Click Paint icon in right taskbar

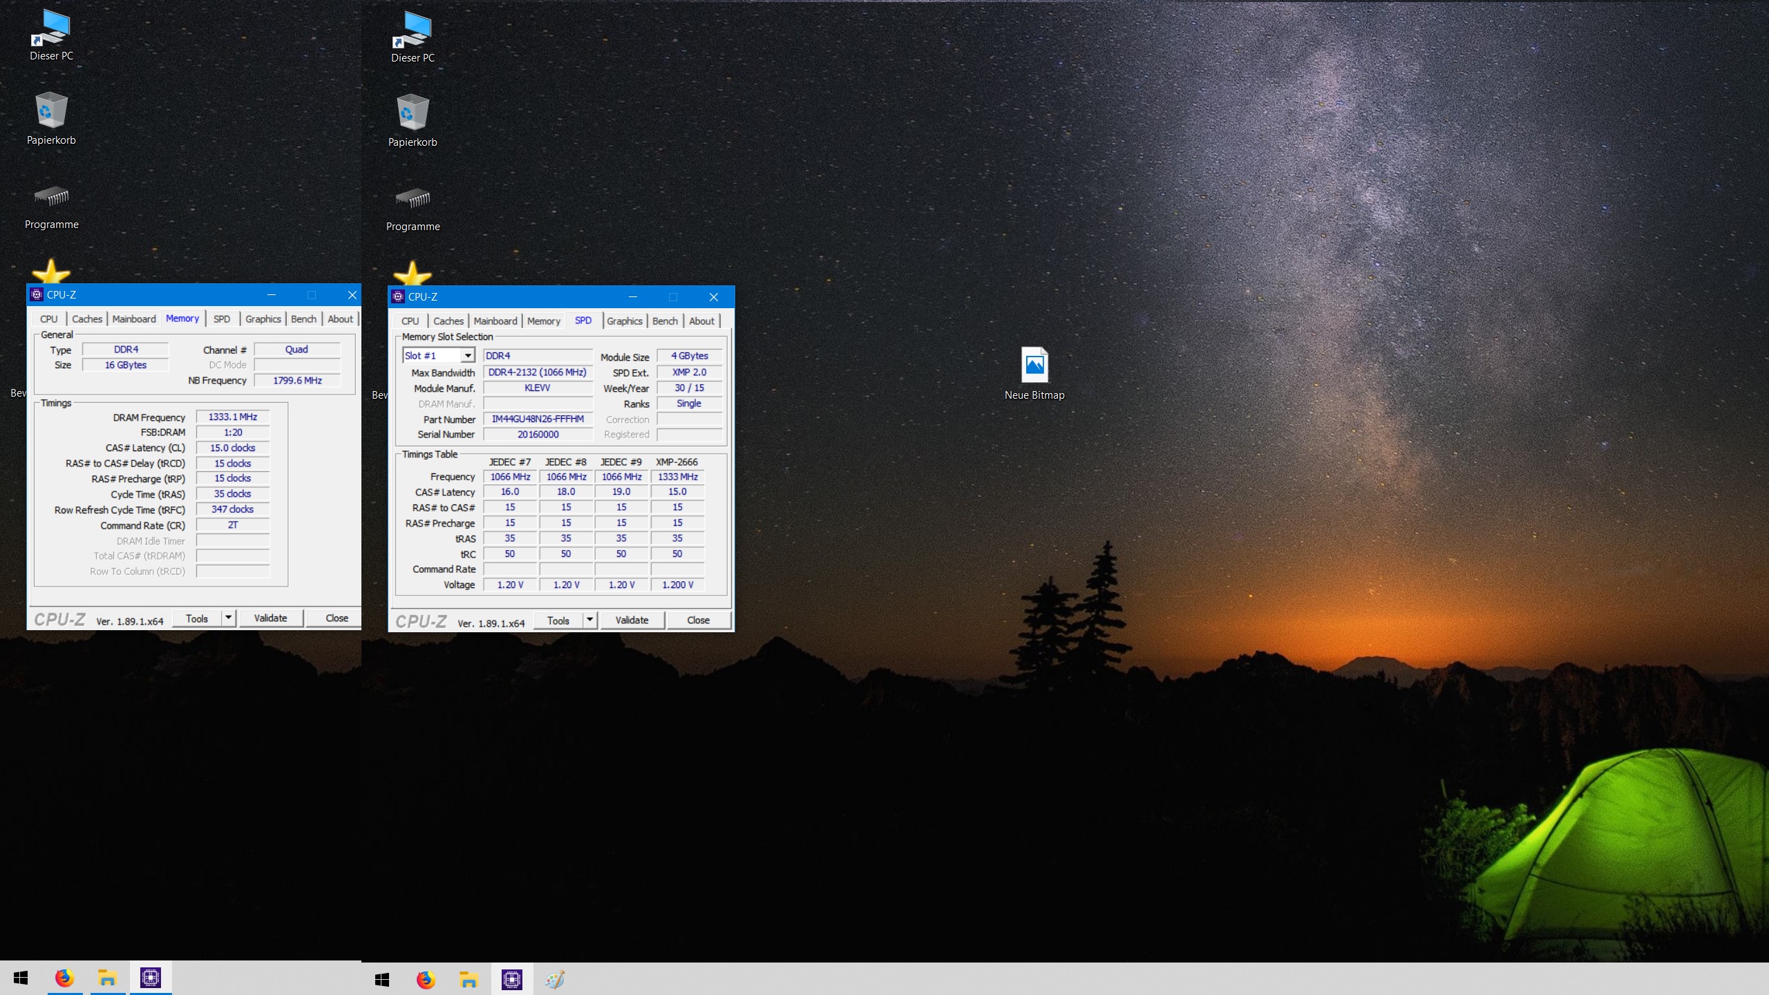tap(554, 979)
